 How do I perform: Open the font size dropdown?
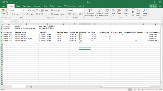tap(28, 11)
